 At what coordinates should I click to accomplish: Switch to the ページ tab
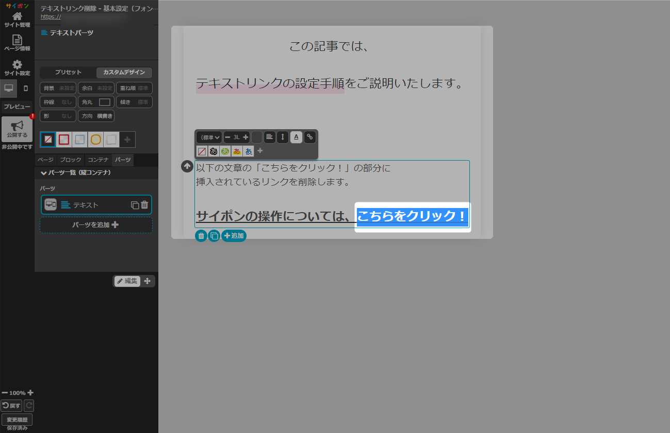coord(45,160)
